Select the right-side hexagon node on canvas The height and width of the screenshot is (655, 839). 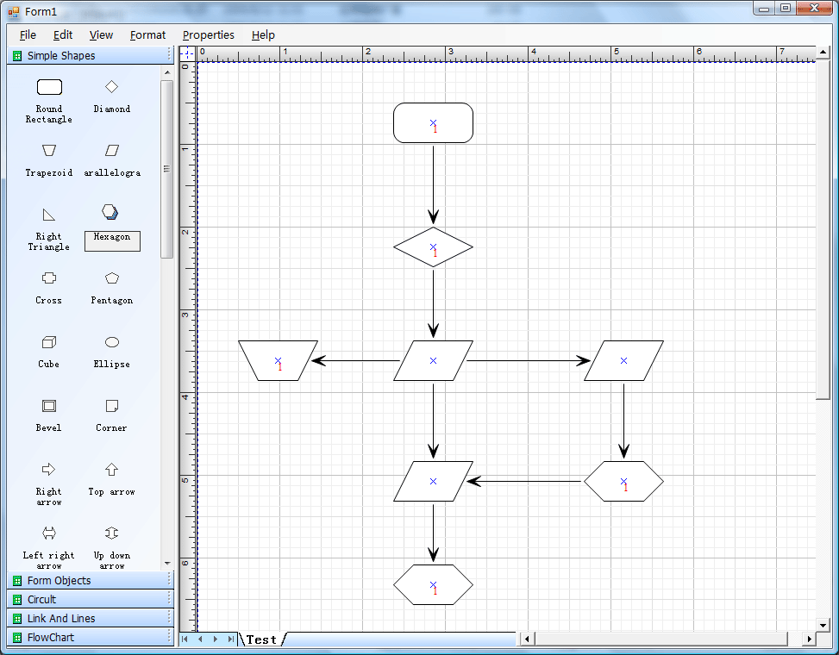click(624, 481)
